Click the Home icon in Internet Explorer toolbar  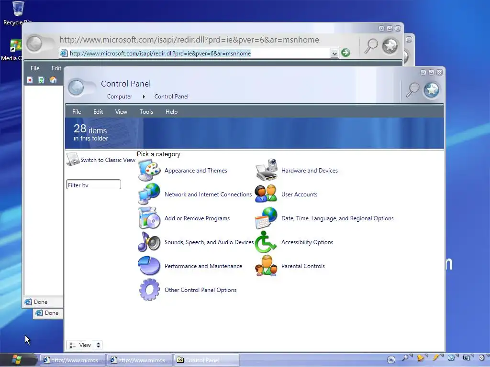53,80
